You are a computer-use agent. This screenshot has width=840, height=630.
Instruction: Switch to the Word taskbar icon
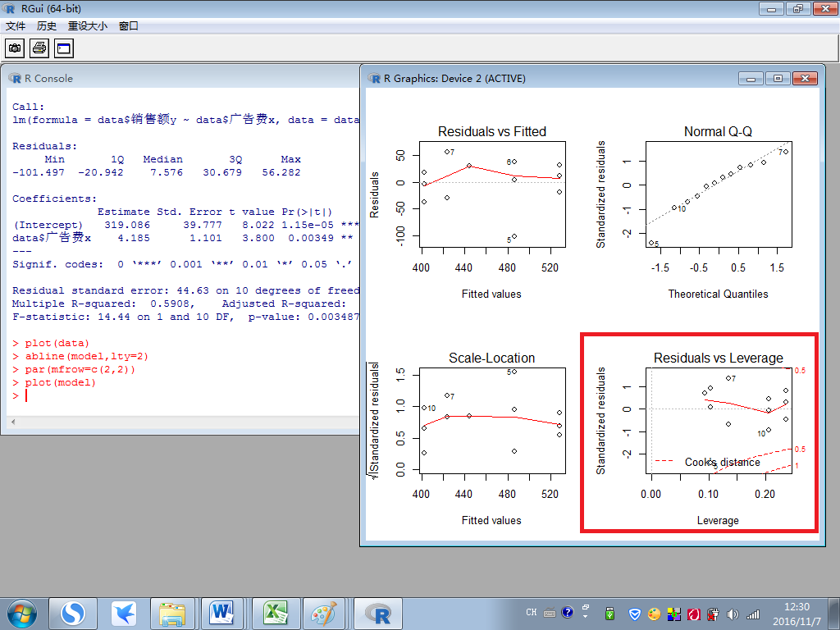pyautogui.click(x=222, y=614)
